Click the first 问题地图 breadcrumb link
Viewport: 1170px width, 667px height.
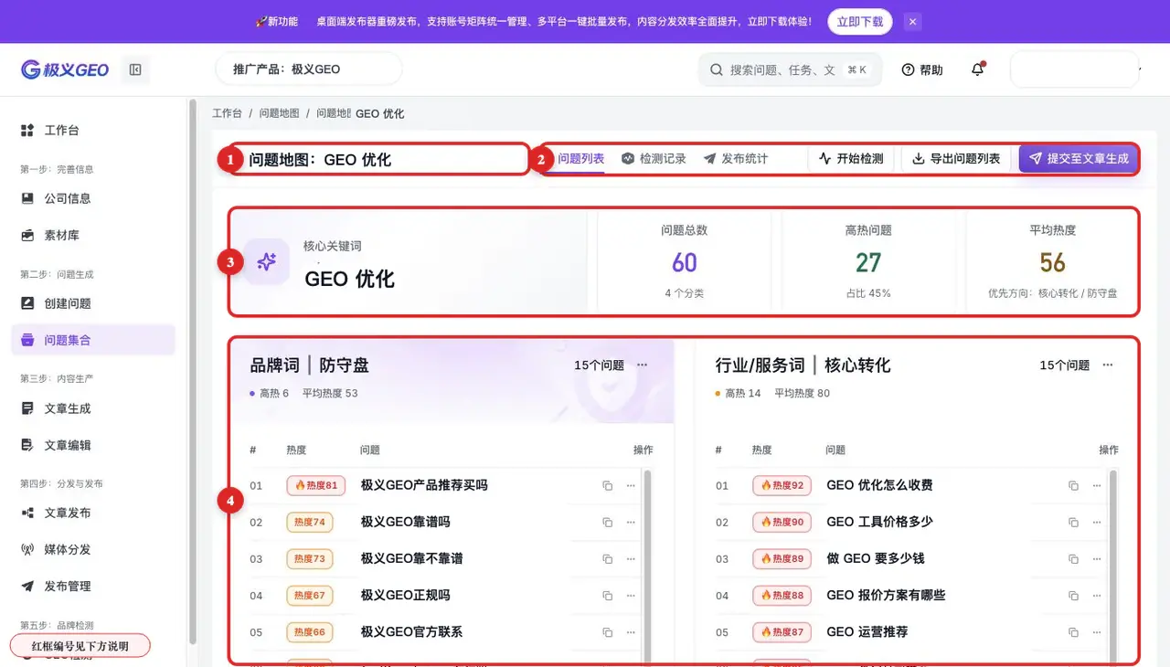279,113
